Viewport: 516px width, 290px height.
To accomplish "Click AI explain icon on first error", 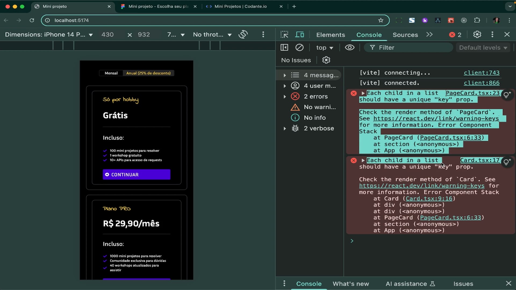I will 507,95.
